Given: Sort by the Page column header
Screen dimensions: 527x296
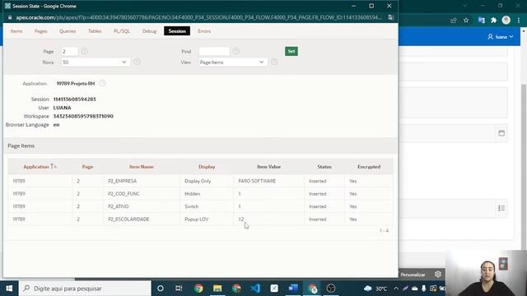Looking at the screenshot, I should 87,166.
